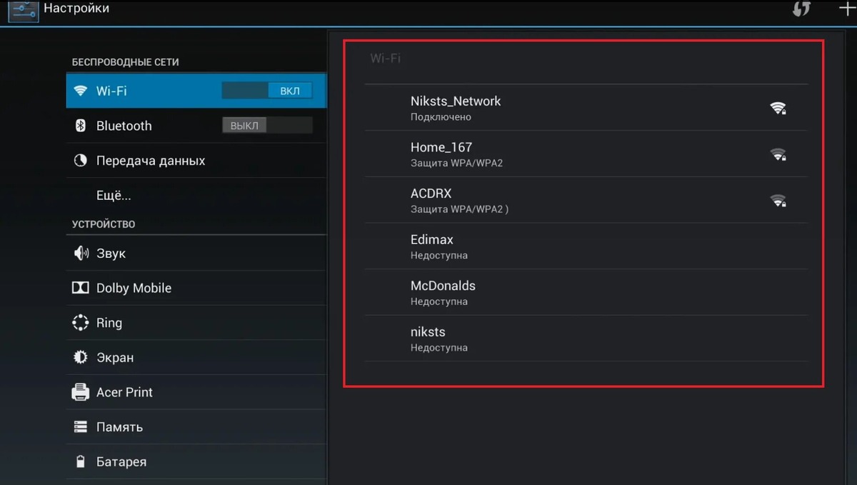
Task: Enable Bluetooth using the ВЫКЛ switch
Action: point(244,125)
